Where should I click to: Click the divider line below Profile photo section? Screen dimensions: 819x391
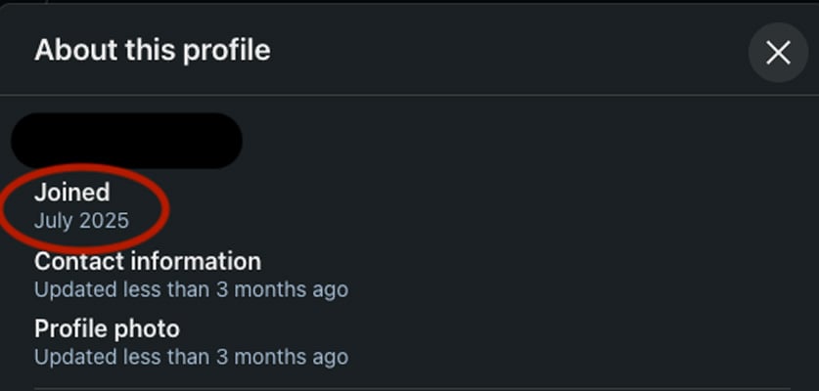tap(409, 388)
